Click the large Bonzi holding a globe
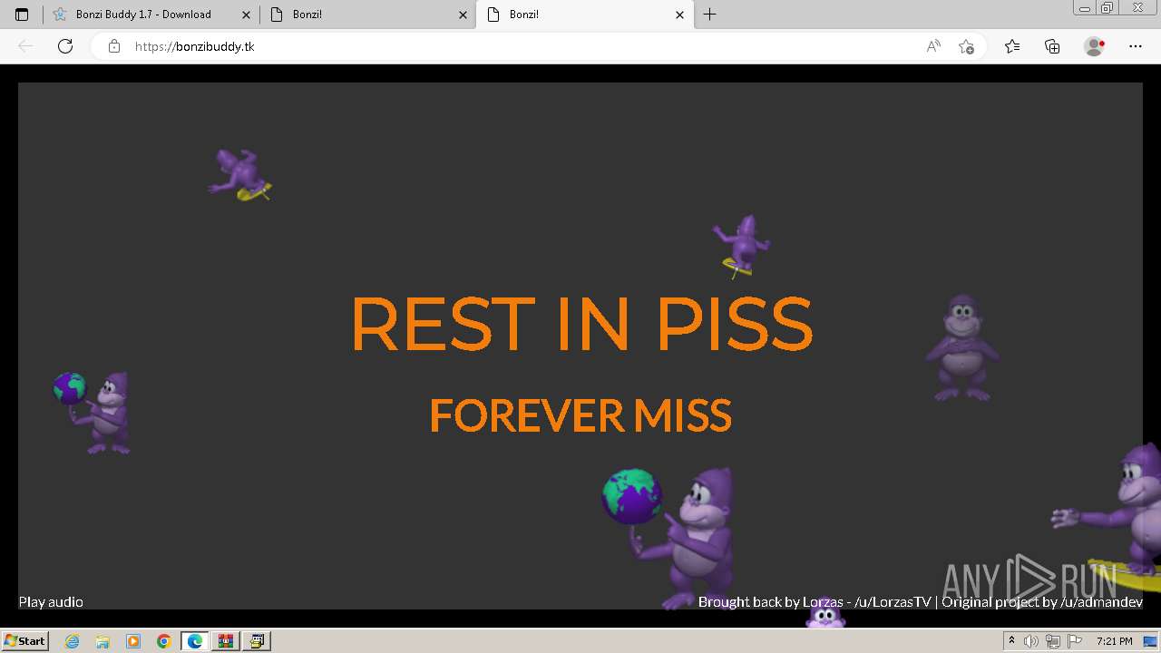 point(669,538)
